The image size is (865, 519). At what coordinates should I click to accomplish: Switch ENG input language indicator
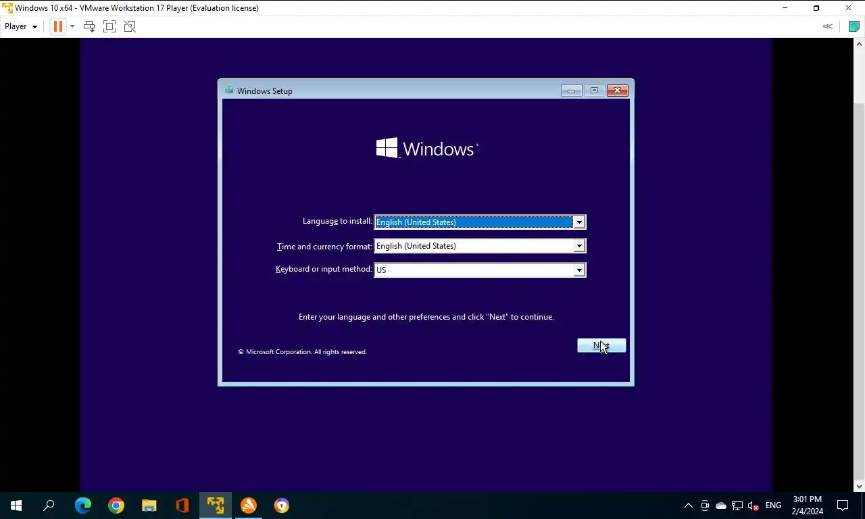tap(773, 505)
